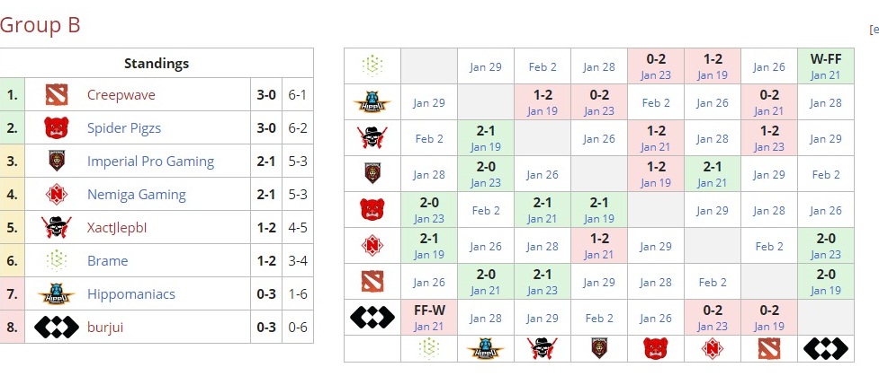Open the Spider Pigzs team link
The image size is (879, 376).
[x=124, y=127]
